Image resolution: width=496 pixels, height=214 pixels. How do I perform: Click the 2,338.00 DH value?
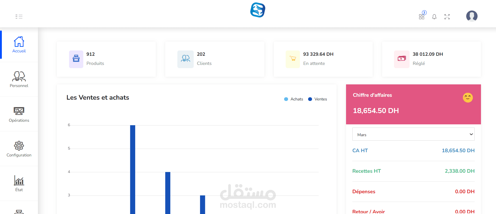tap(460, 171)
